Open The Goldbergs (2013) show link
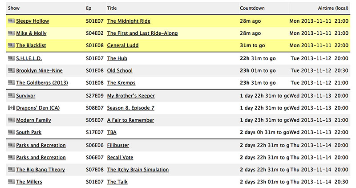This screenshot has width=356, height=188. pyautogui.click(x=42, y=83)
